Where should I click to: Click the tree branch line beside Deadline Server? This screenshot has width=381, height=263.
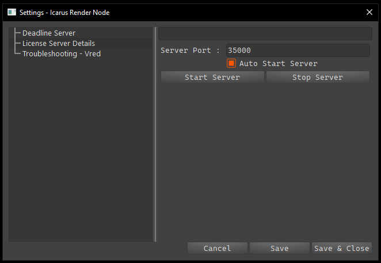coord(17,33)
